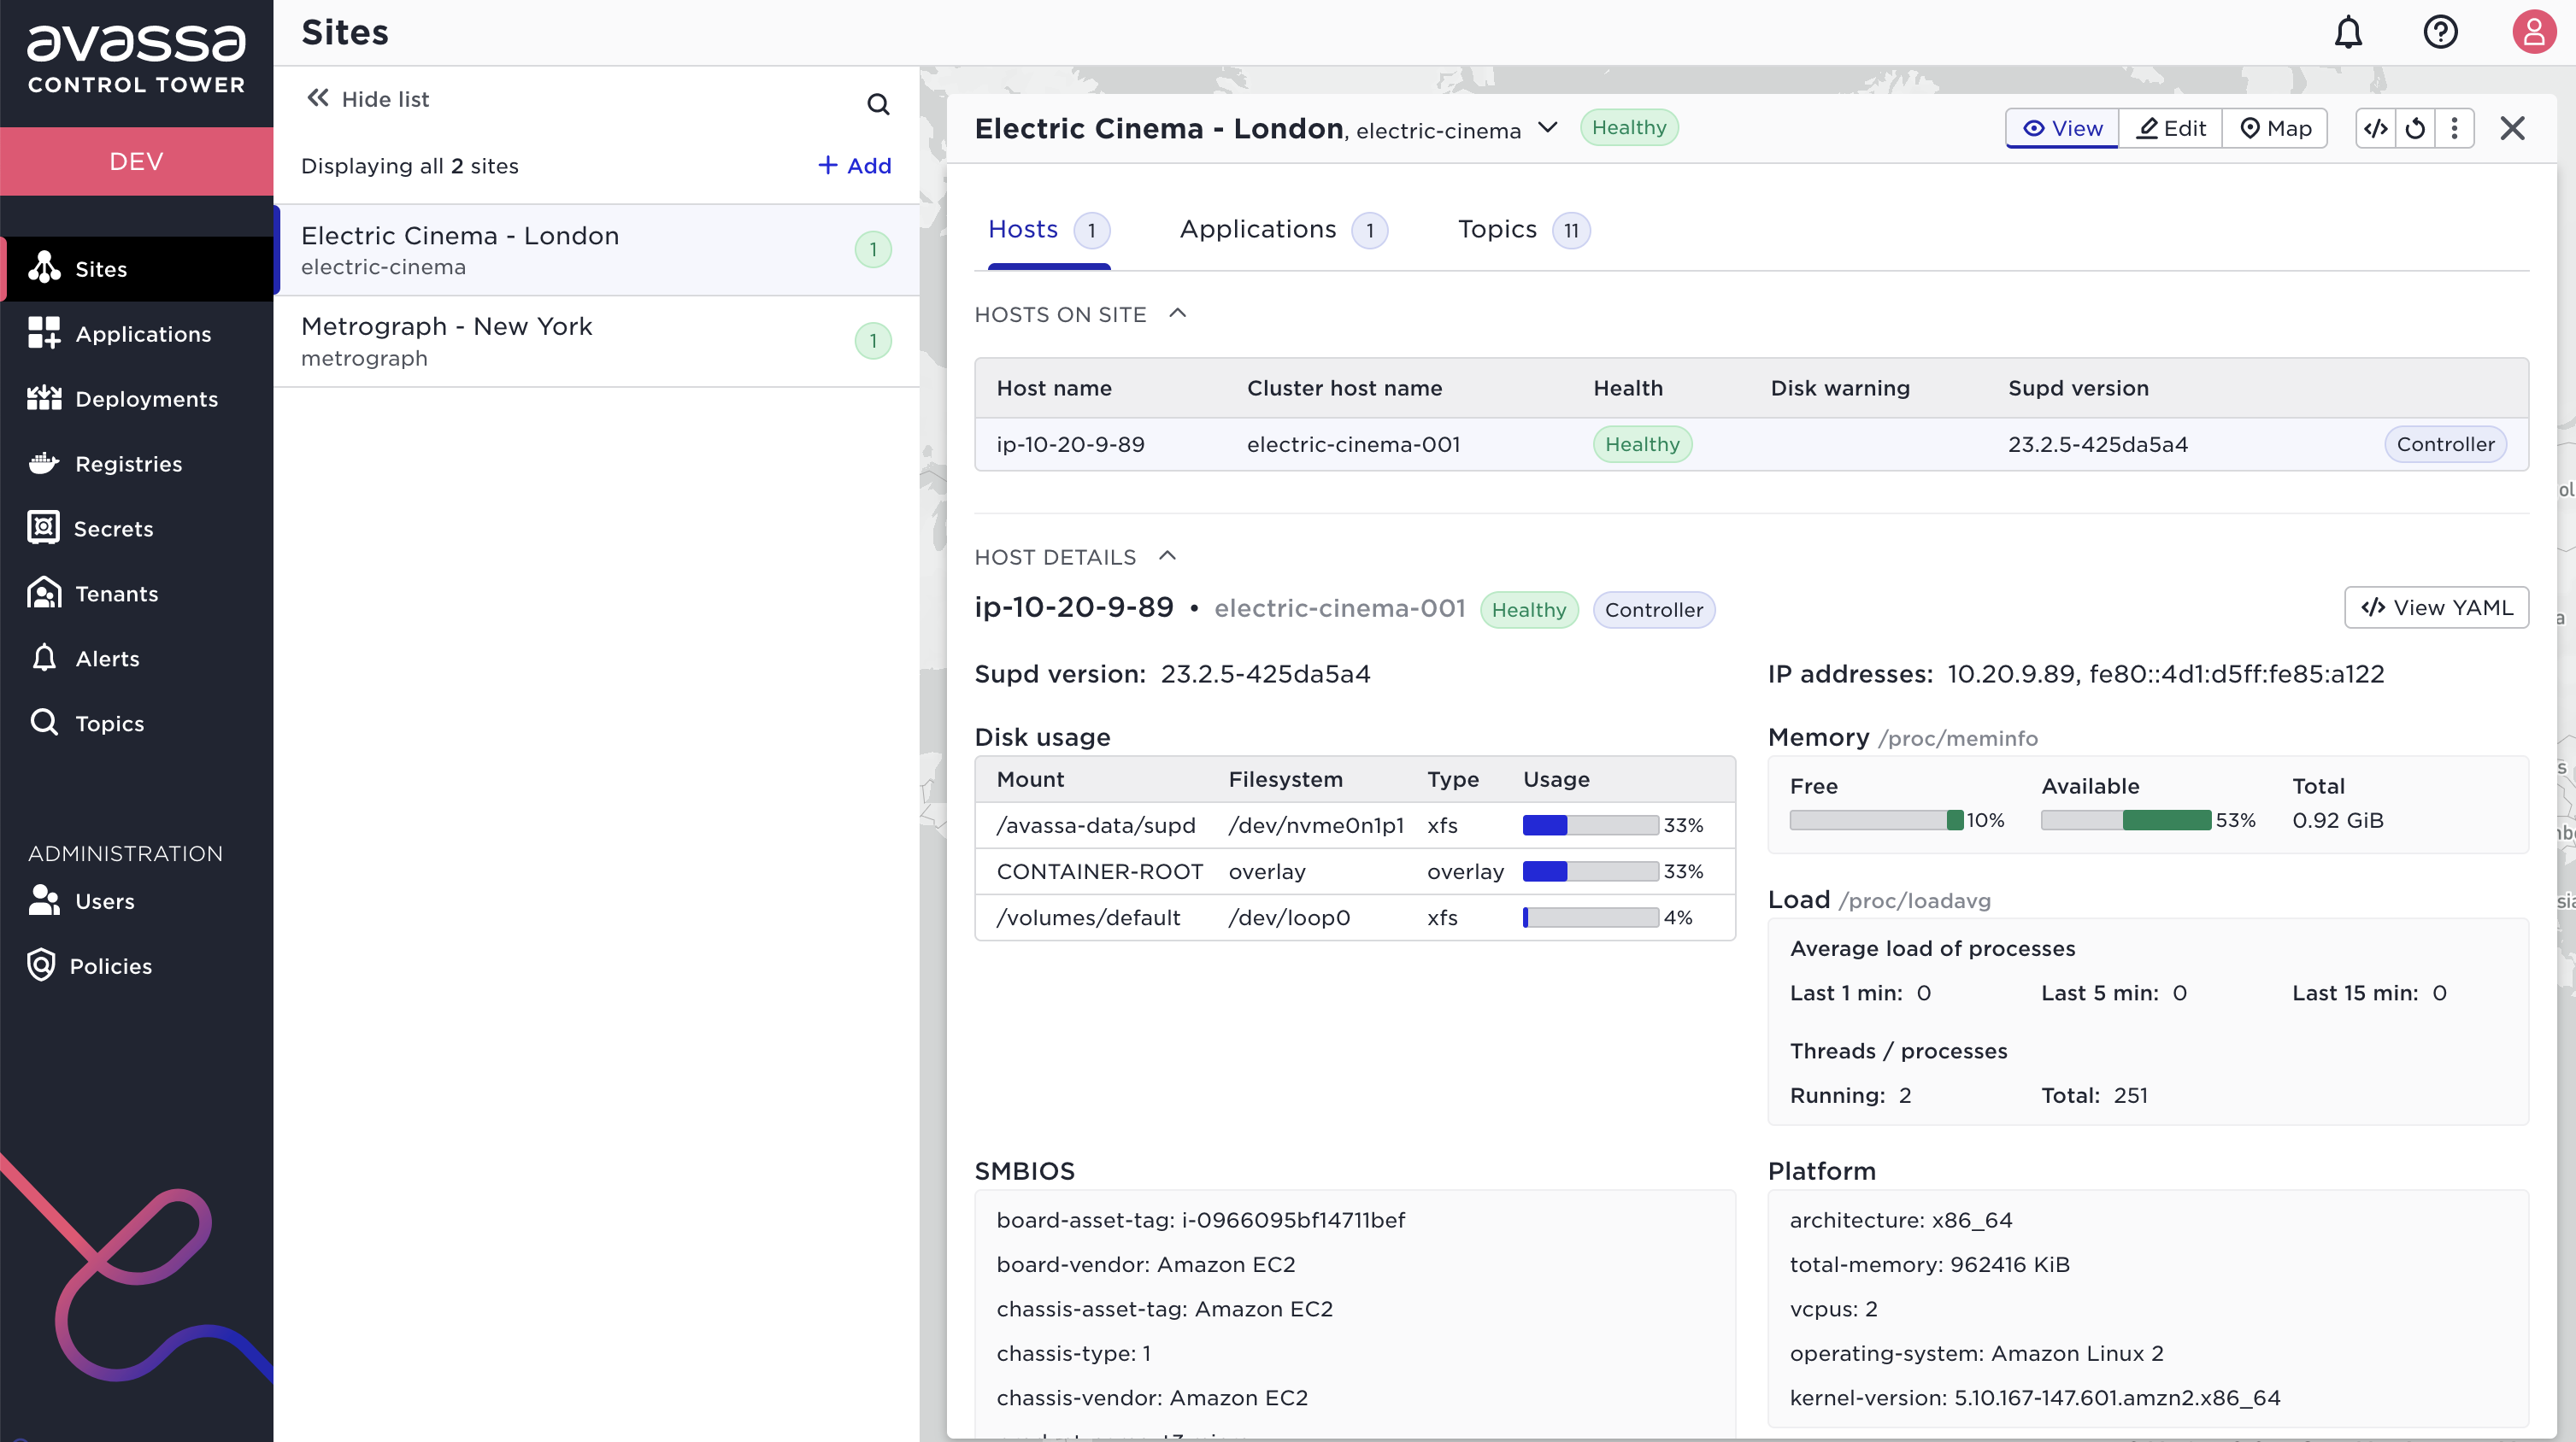Click the /dev/nvme0n1p1 filesystem cell
The image size is (2576, 1442).
point(1316,824)
